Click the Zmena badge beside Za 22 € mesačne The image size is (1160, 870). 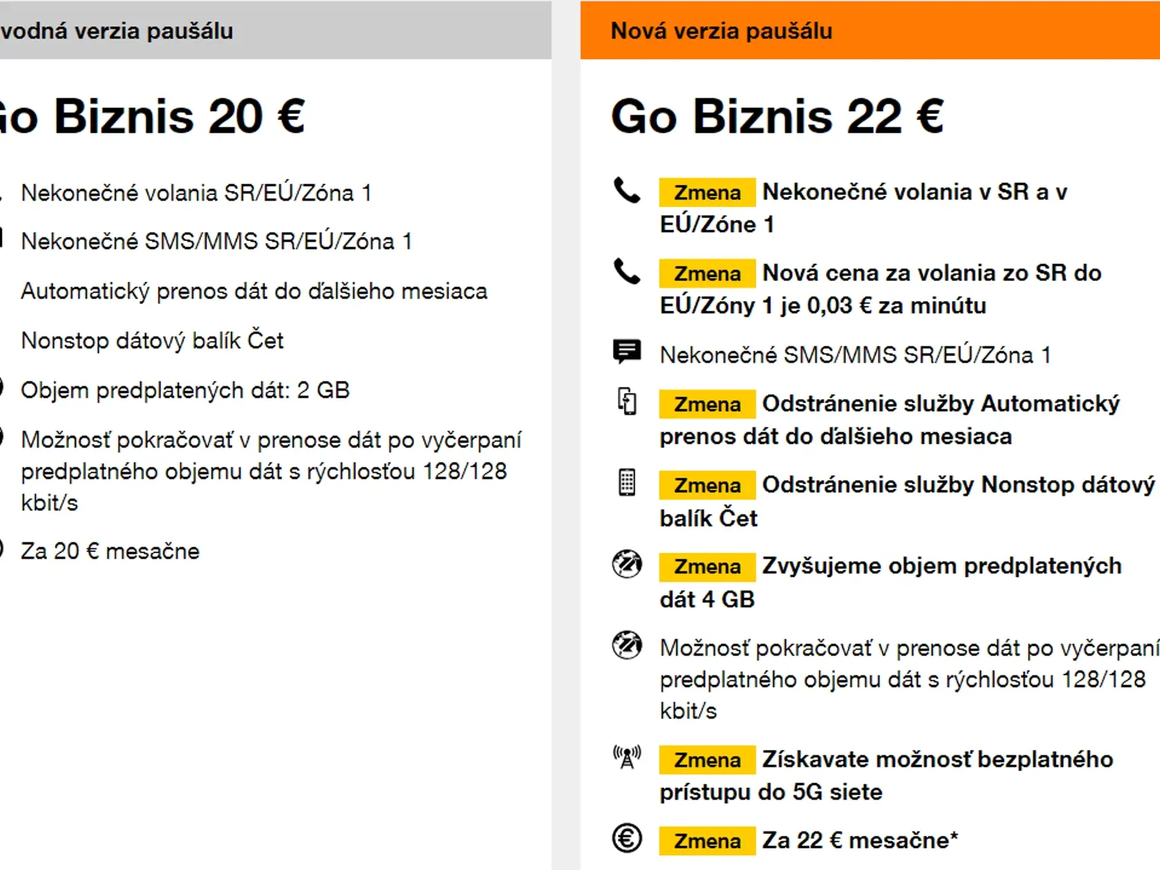707,841
